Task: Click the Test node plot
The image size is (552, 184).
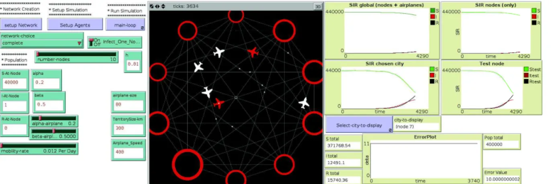Action: [491, 88]
